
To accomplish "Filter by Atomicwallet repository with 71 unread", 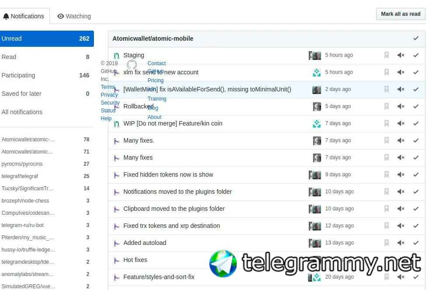I will click(x=46, y=152).
